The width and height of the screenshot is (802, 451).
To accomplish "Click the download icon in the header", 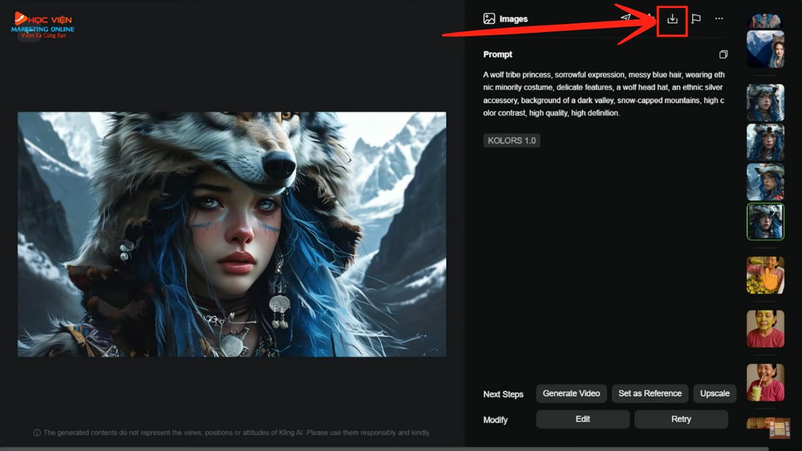I will [x=672, y=19].
